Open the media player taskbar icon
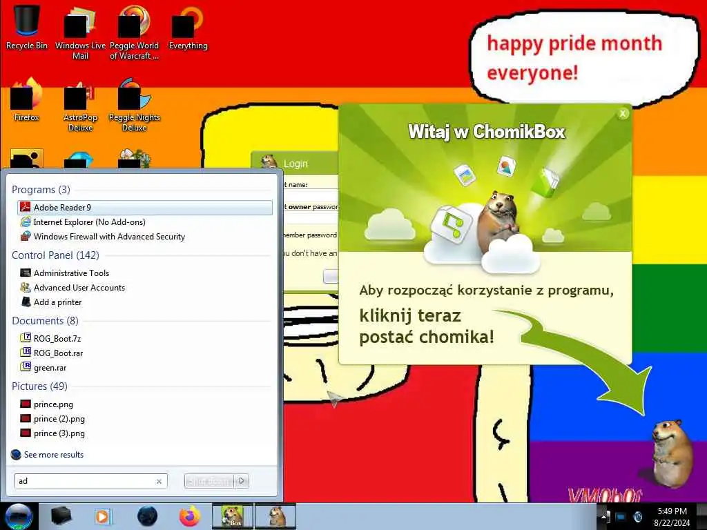Image resolution: width=707 pixels, height=530 pixels. point(102,516)
